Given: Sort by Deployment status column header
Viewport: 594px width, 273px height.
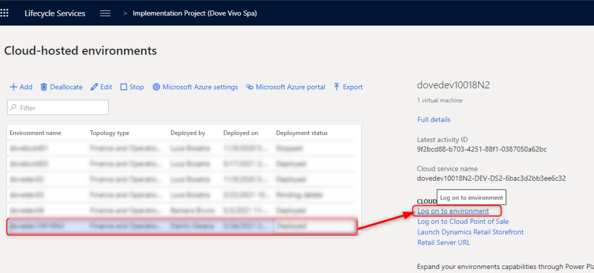Looking at the screenshot, I should [301, 133].
